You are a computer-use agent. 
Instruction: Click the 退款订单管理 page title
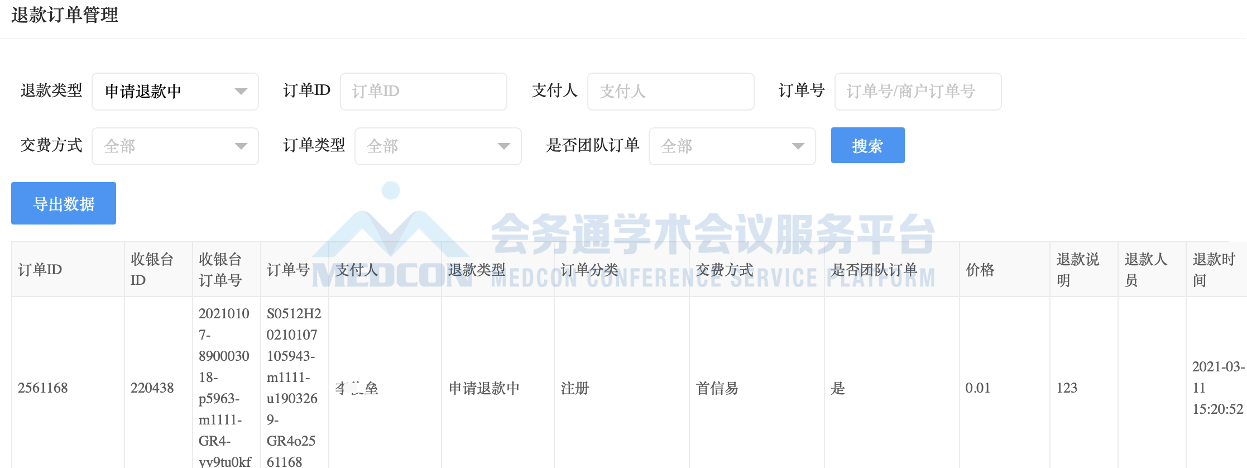coord(65,15)
